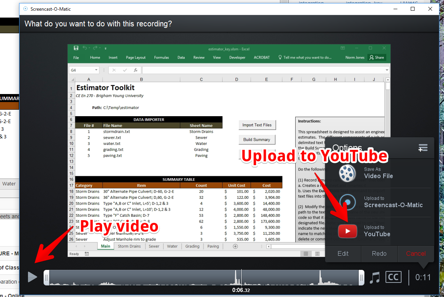Choose Upload to Screencast-O-Matic option text

[393, 202]
